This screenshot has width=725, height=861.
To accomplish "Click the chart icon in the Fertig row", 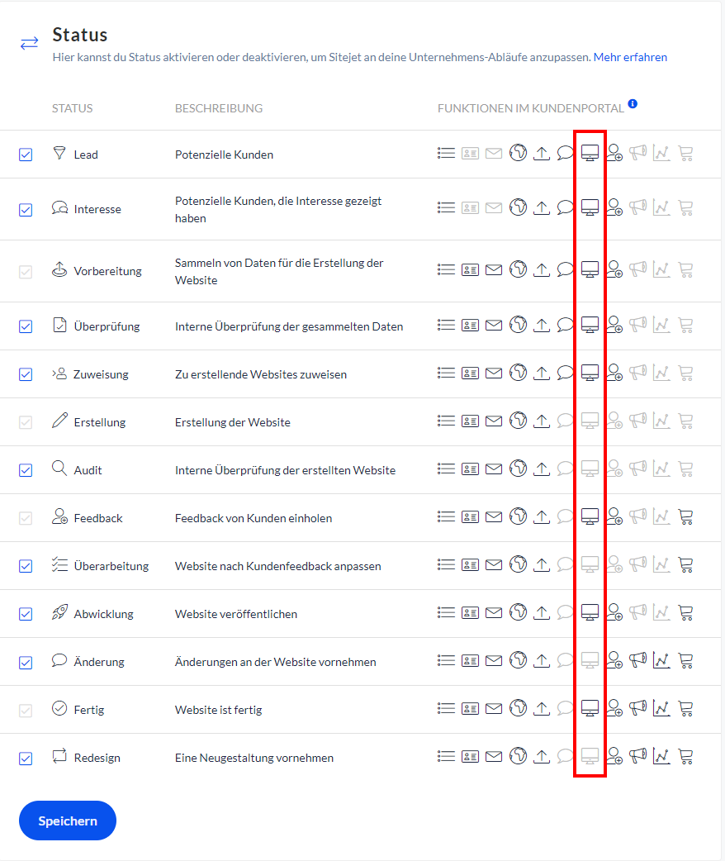I will click(661, 708).
